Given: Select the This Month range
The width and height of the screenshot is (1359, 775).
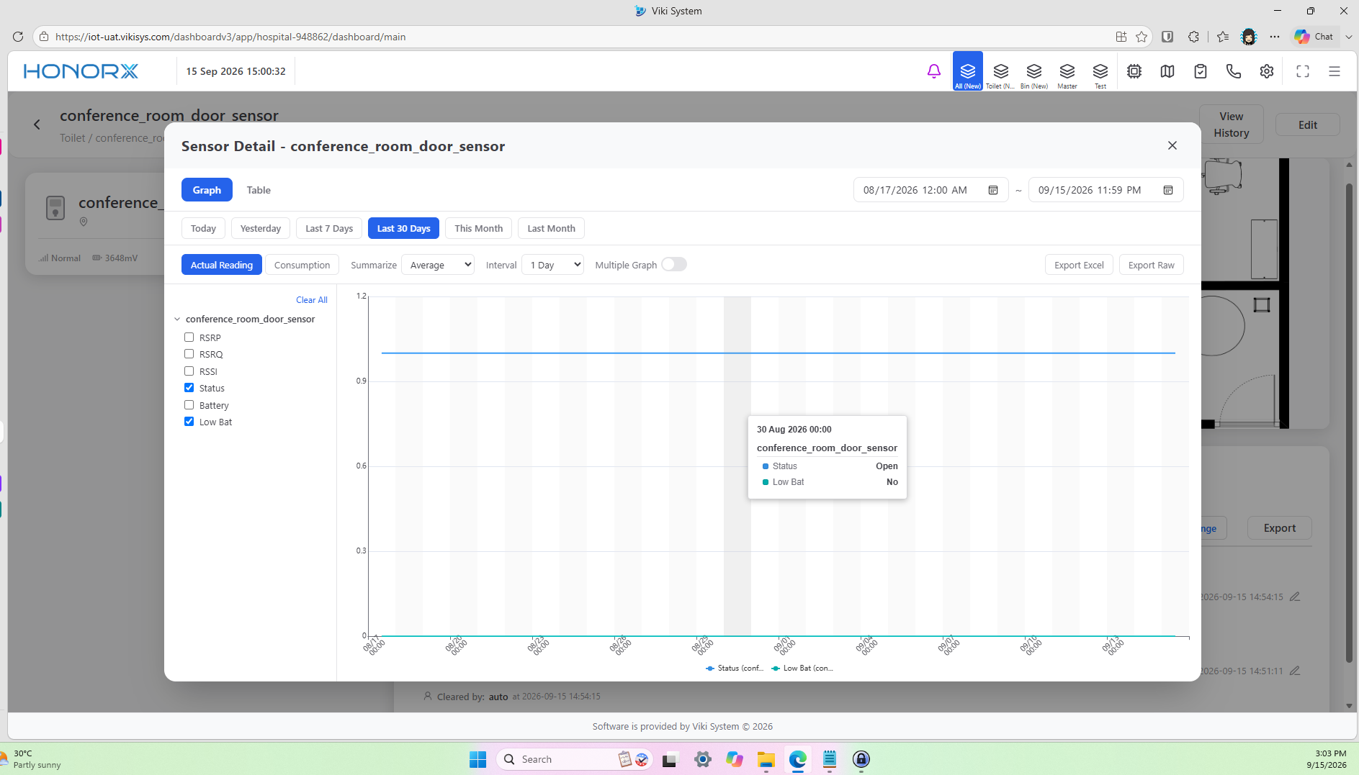Looking at the screenshot, I should click(478, 228).
